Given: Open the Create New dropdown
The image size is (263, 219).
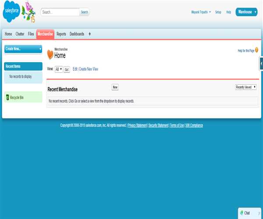Looking at the screenshot, I should 23,49.
